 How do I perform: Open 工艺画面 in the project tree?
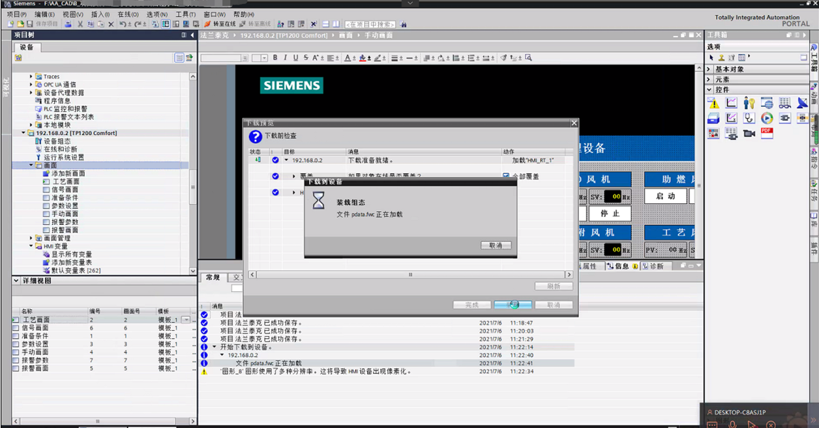[65, 182]
